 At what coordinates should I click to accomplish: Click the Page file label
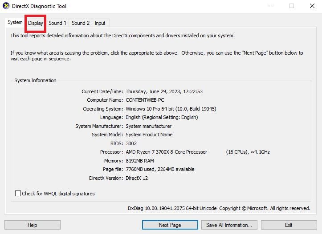tap(113, 169)
